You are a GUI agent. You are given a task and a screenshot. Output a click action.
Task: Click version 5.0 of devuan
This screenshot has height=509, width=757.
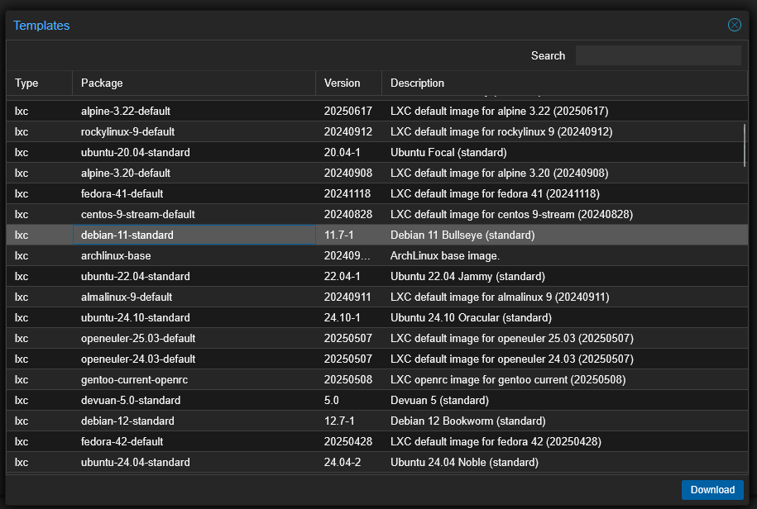(332, 400)
